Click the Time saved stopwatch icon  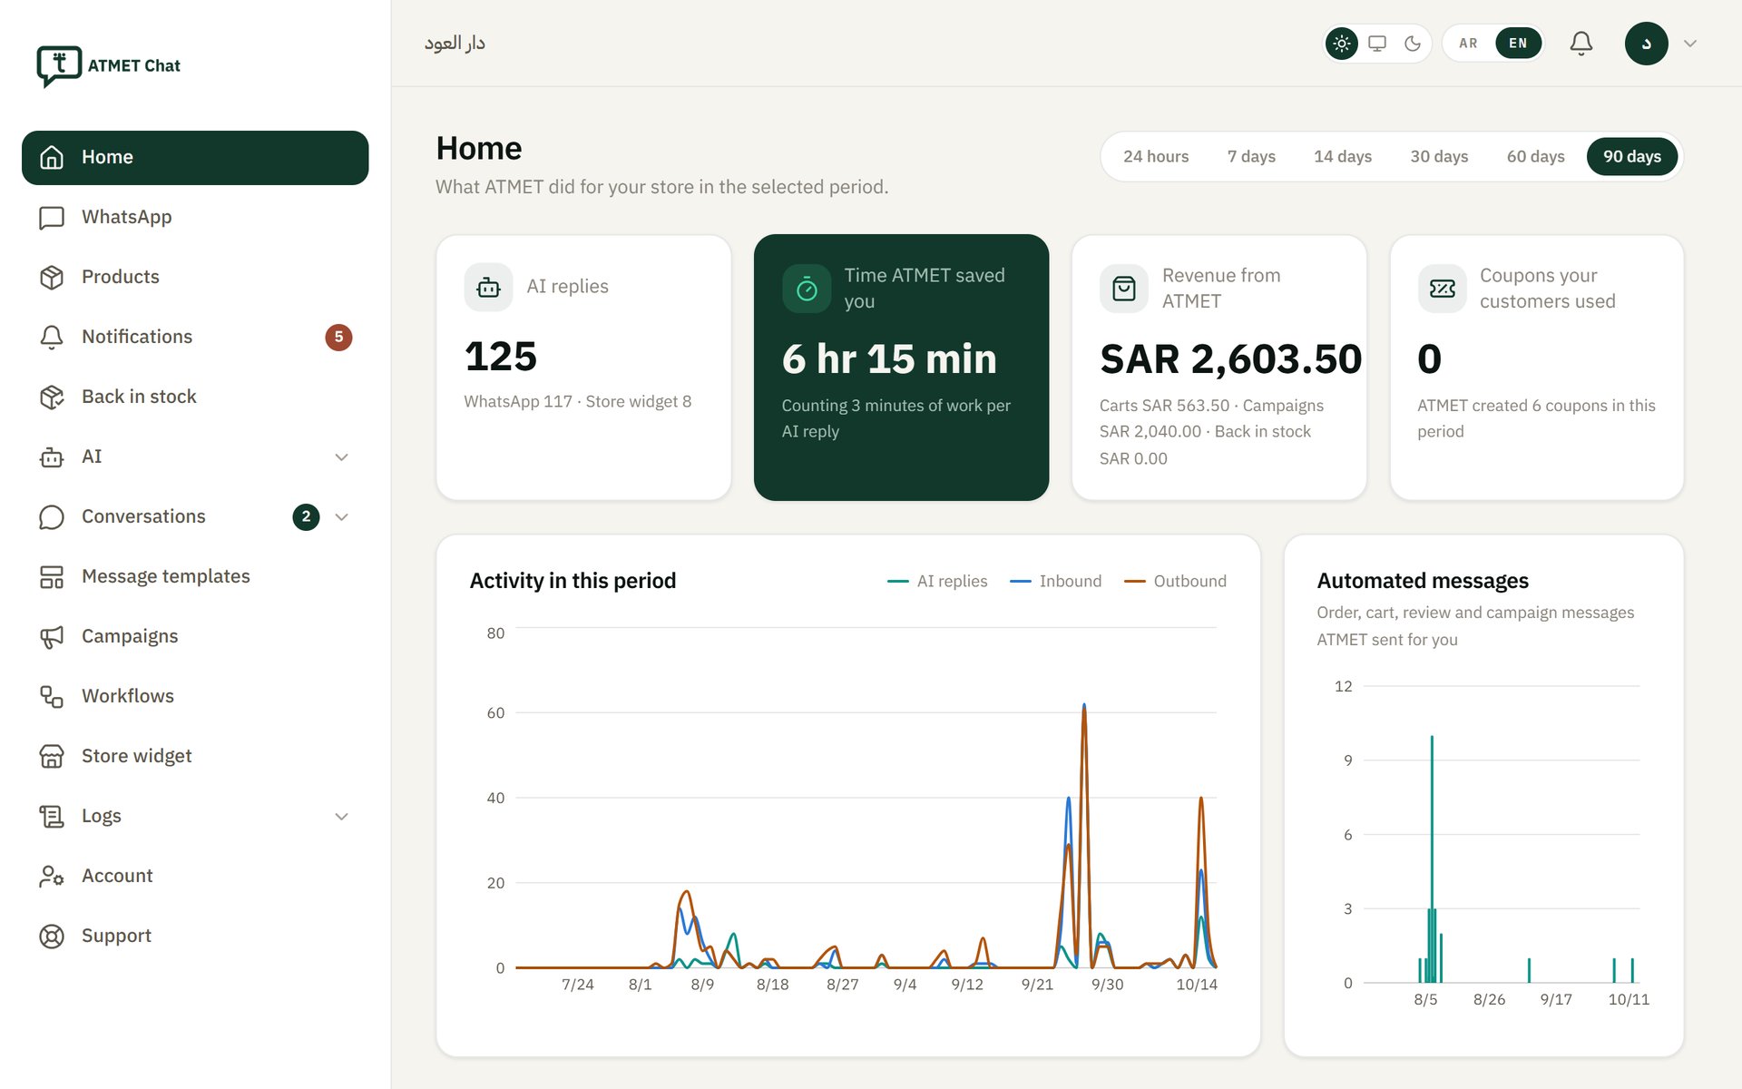point(807,289)
